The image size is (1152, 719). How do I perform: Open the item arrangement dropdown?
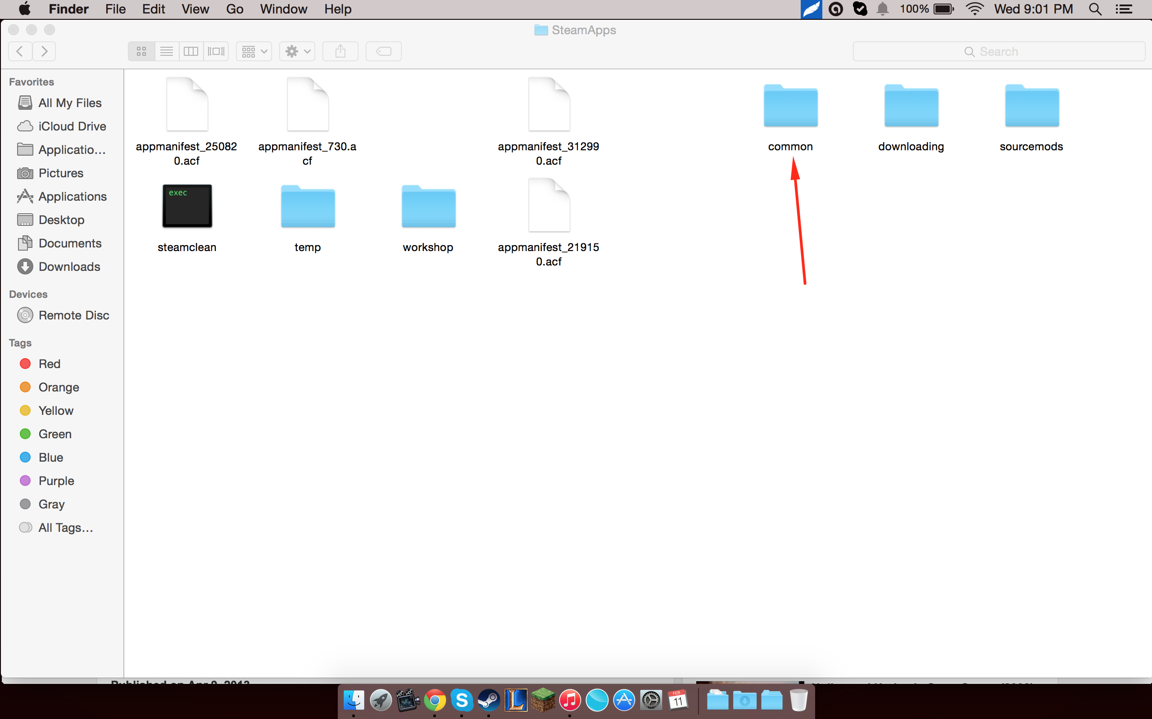[x=254, y=51]
